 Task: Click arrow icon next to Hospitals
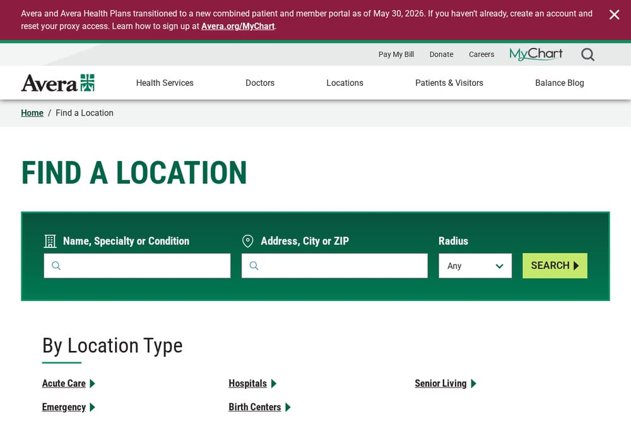click(274, 384)
